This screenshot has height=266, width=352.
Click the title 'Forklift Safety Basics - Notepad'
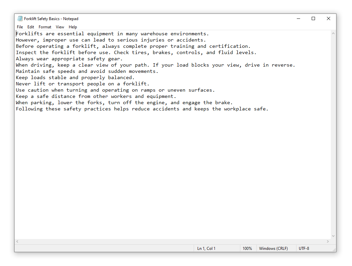51,19
